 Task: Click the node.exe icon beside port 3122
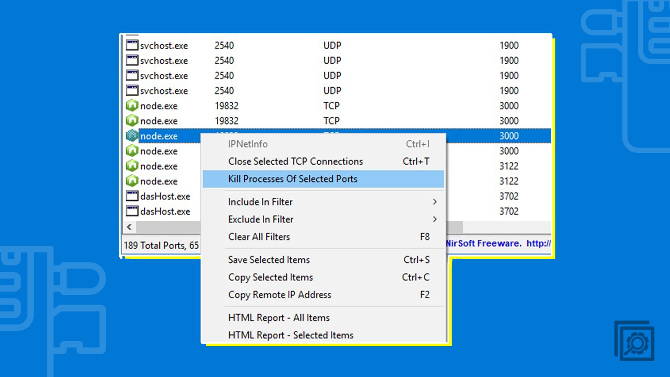pyautogui.click(x=132, y=166)
